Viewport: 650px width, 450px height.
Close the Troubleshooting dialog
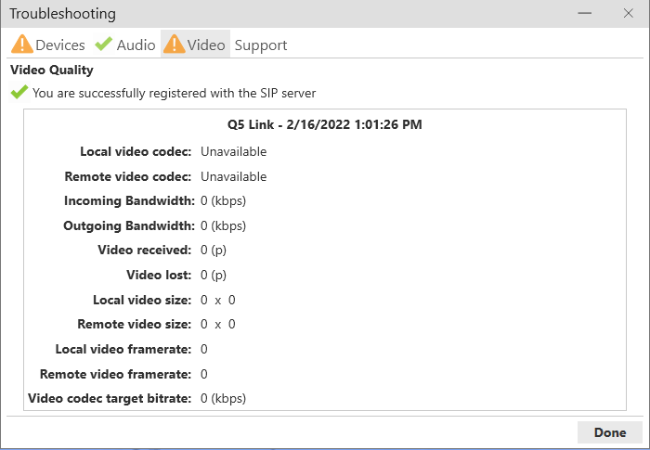pyautogui.click(x=628, y=14)
